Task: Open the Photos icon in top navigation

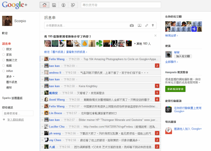Action: click(x=54, y=5)
